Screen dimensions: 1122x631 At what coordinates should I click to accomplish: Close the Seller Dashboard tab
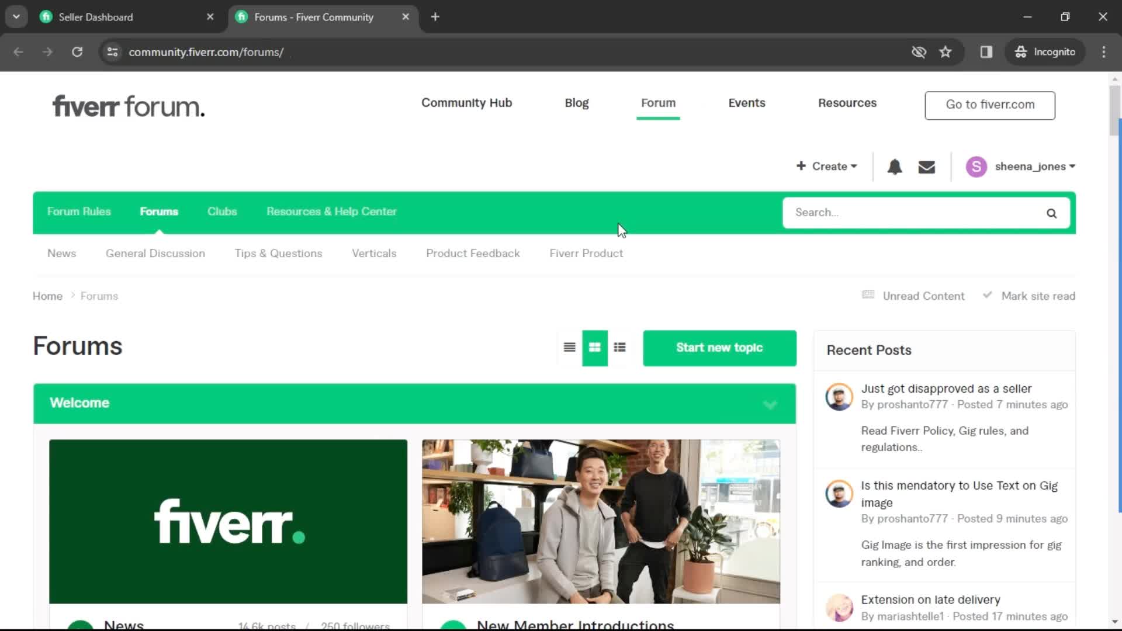click(x=210, y=17)
